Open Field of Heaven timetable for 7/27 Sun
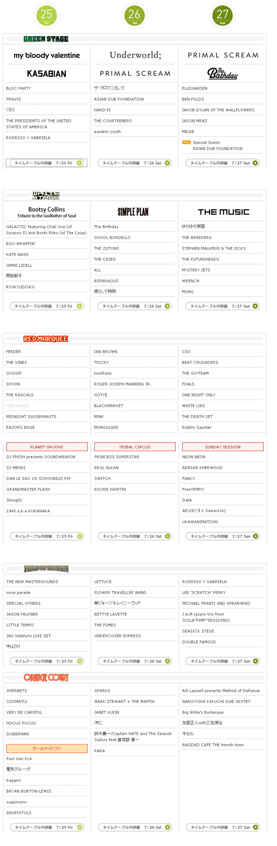 point(223,661)
